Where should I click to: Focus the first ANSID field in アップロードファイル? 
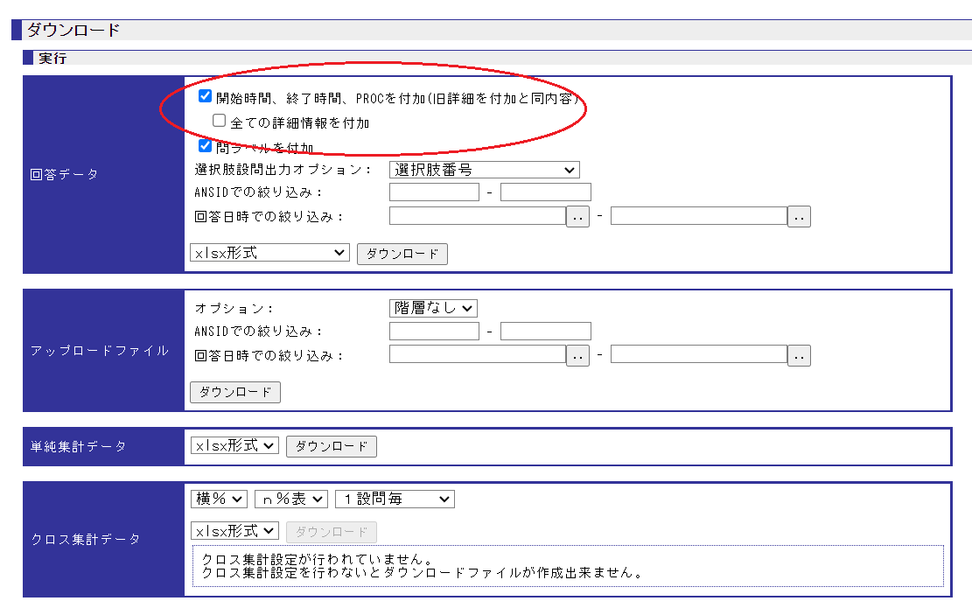coord(434,331)
